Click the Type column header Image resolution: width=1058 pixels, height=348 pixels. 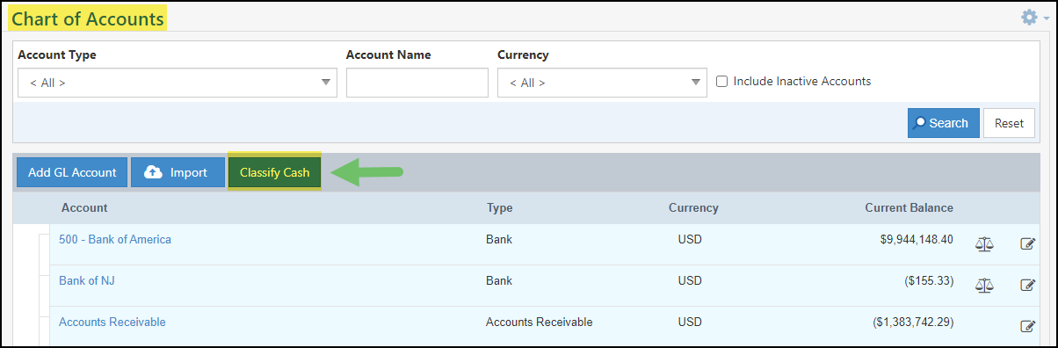[x=499, y=208]
